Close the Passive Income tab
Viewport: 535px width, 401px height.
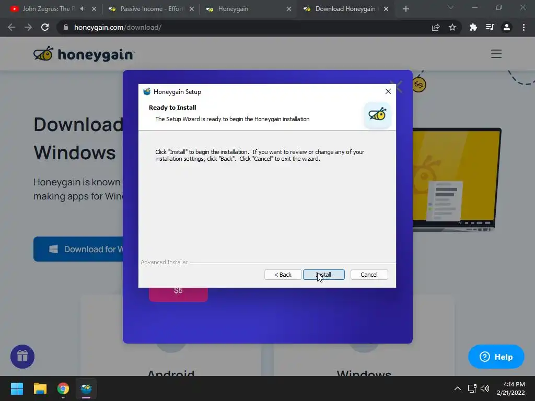click(x=192, y=9)
